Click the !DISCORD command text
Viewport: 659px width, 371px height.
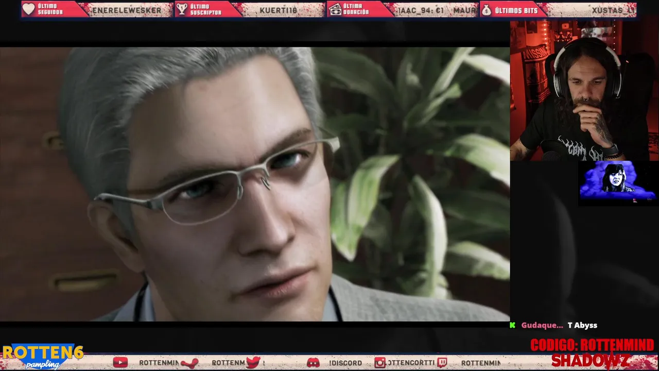click(x=345, y=363)
